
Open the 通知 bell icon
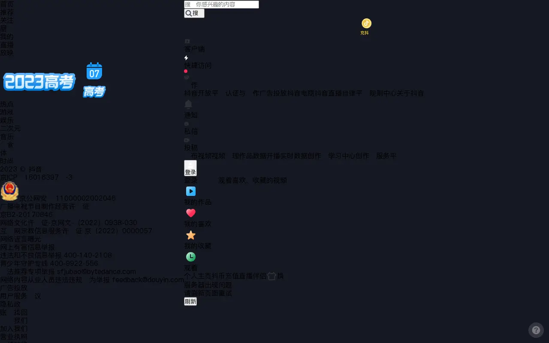188,104
